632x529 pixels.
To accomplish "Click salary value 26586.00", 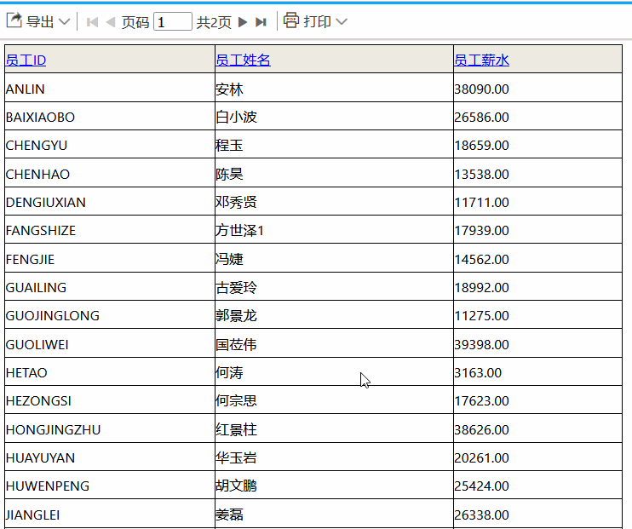I will coord(481,118).
